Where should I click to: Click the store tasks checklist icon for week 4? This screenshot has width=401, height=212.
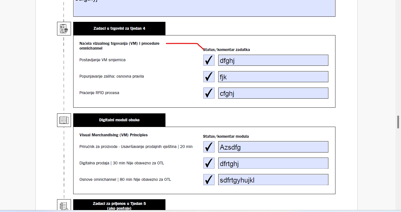64,29
